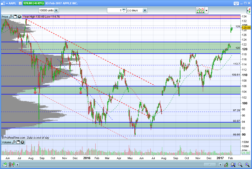Open the chart style dropdown arrow beside AAPL
This screenshot has height=169, width=252.
pyautogui.click(x=7, y=3)
